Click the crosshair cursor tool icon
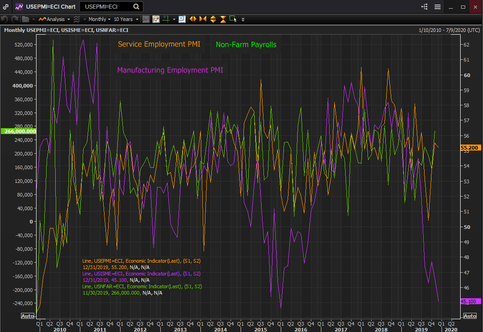483x332 pixels. click(x=166, y=19)
